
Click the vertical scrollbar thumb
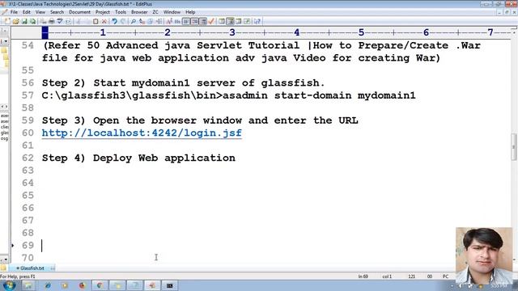coord(514,146)
